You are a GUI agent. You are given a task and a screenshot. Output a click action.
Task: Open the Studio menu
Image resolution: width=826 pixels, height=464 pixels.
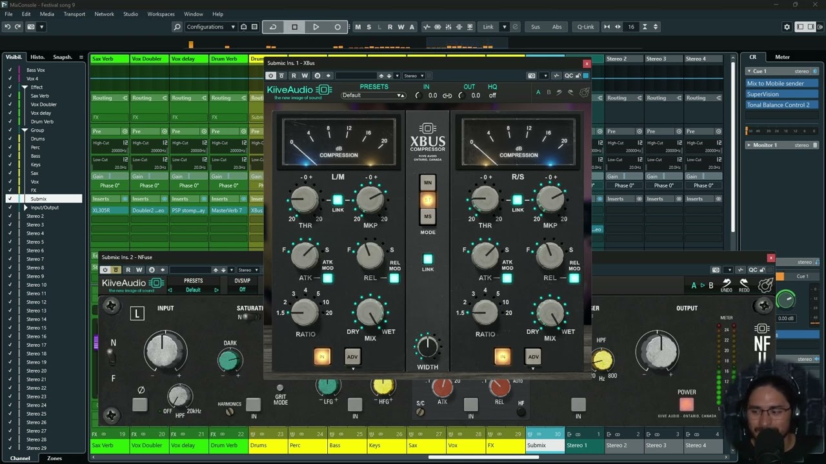coord(130,14)
